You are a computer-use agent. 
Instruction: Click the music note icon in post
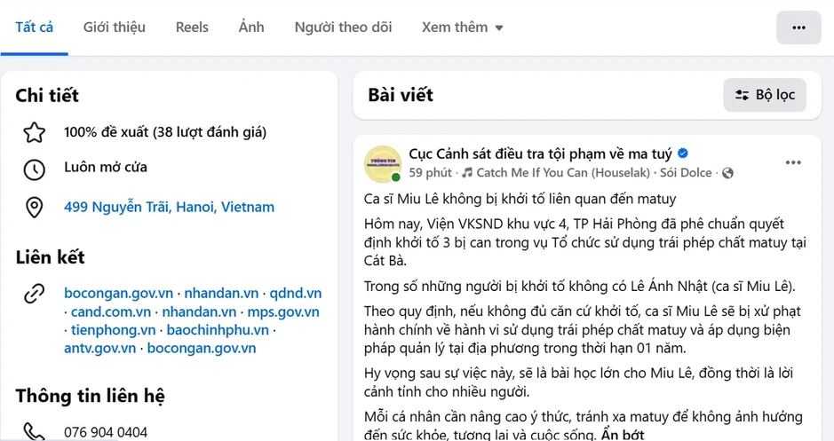(467, 173)
